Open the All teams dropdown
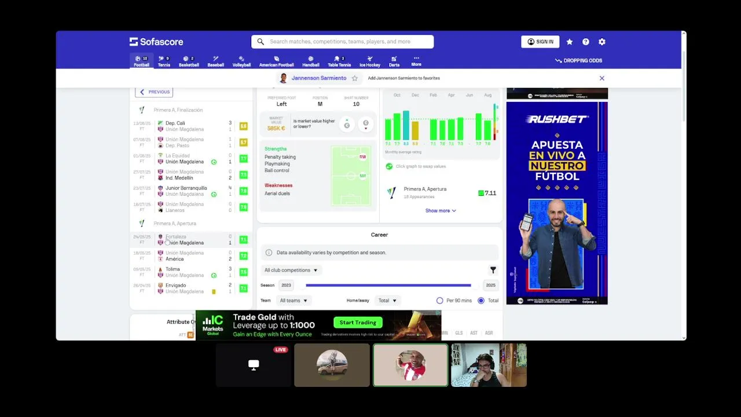 click(x=294, y=301)
